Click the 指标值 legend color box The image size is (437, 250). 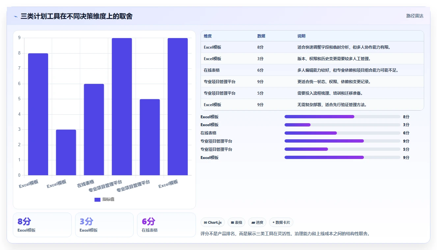coord(97,199)
